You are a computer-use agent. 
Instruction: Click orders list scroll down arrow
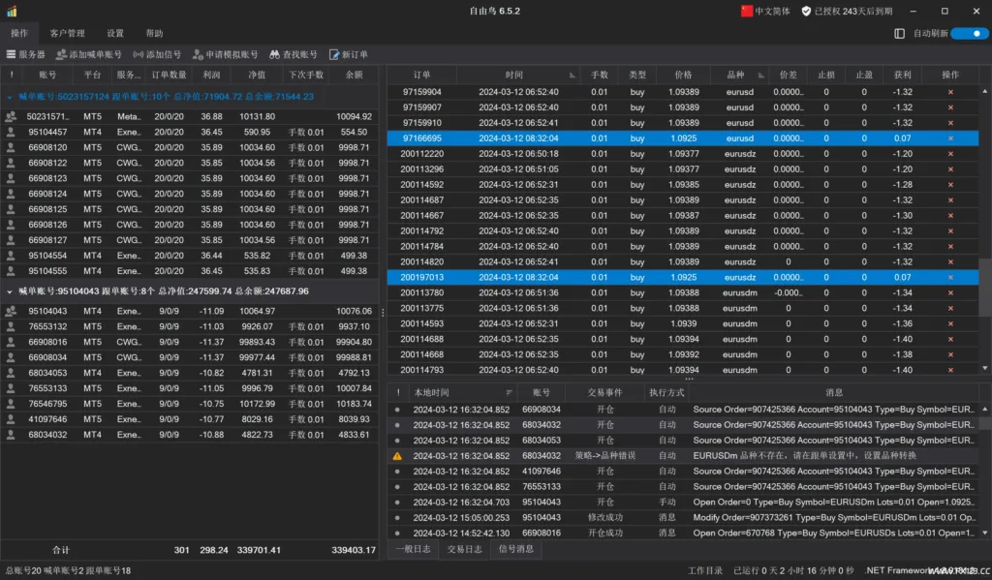985,368
